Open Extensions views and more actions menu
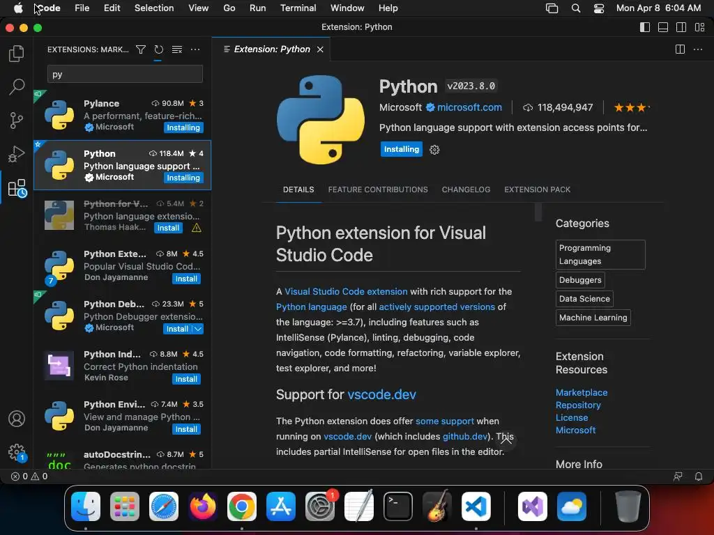Viewport: 714px width, 535px height. 195,49
